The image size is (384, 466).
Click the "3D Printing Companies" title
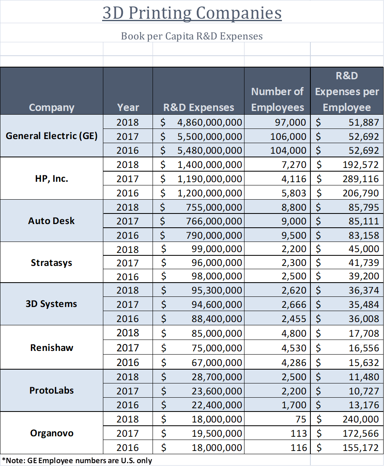[x=192, y=13]
